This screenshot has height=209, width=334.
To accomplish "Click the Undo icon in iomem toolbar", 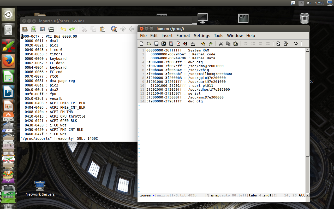I will click(203, 44).
